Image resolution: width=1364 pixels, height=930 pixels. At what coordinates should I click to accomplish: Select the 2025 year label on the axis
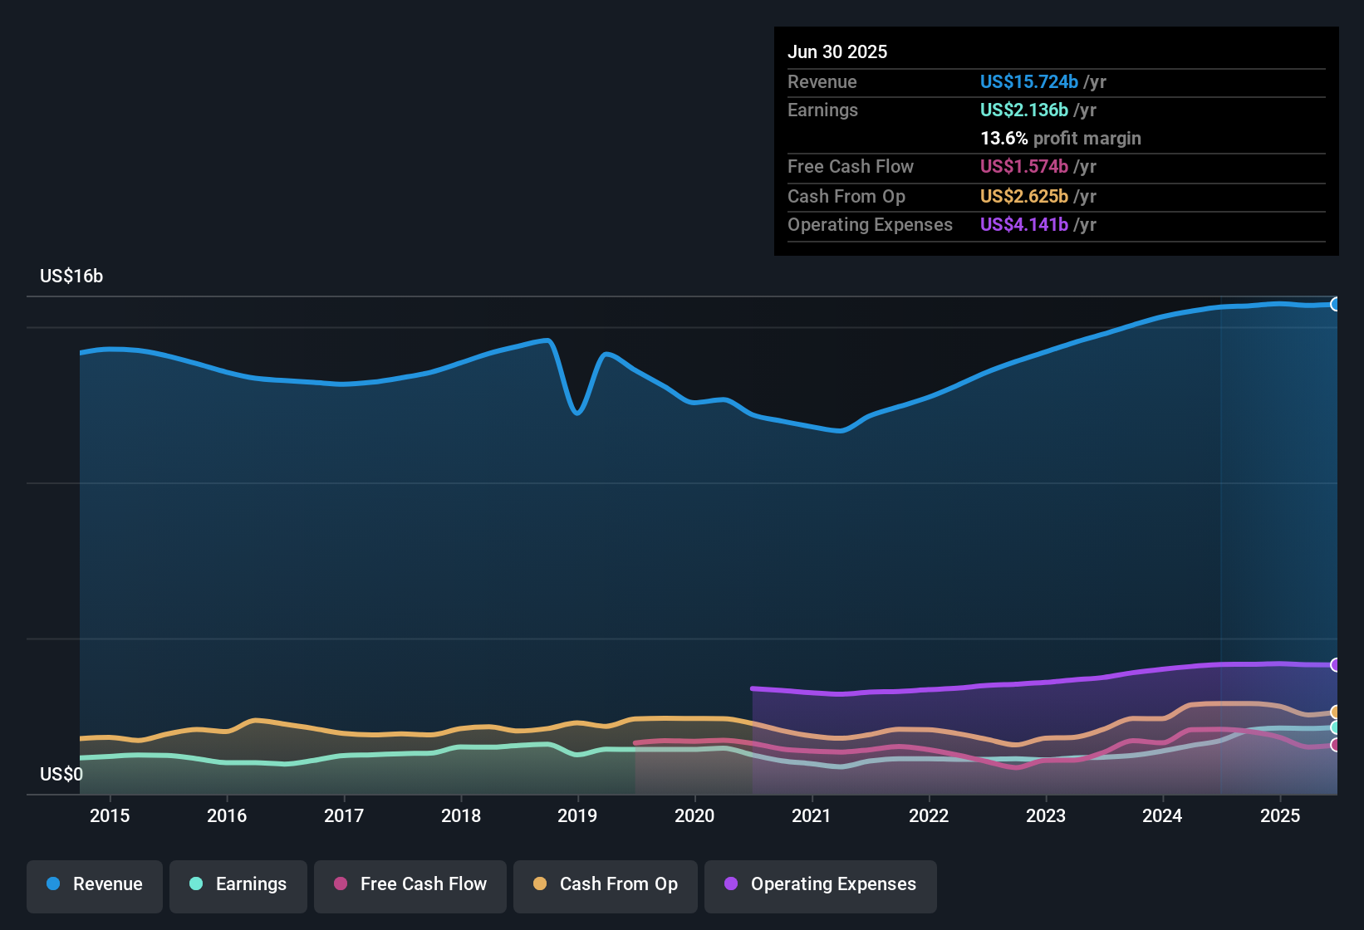coord(1279,815)
